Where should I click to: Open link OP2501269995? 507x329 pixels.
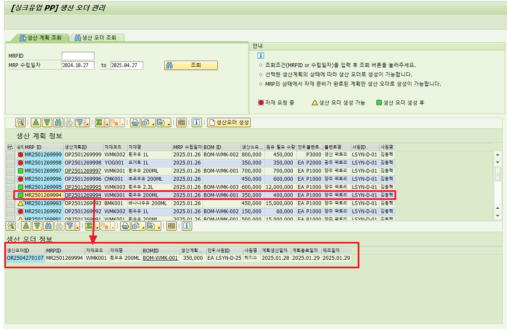pos(83,187)
